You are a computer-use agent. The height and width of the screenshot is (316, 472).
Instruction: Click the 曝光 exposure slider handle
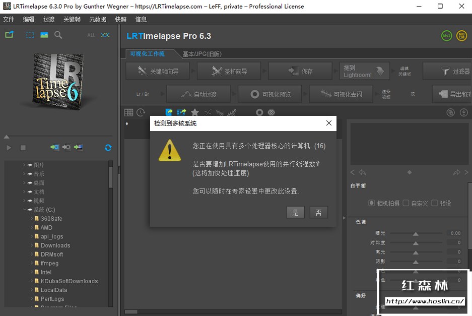point(416,234)
